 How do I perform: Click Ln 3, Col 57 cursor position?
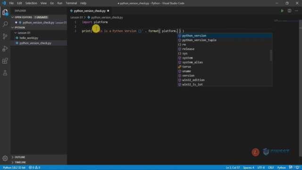233,168
